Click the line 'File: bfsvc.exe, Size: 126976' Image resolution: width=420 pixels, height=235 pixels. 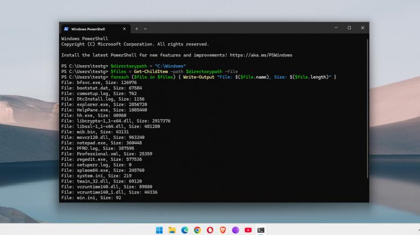coord(99,82)
